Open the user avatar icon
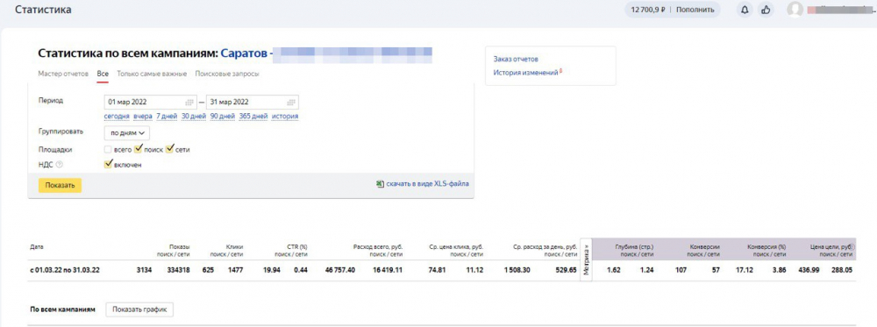 pyautogui.click(x=795, y=10)
